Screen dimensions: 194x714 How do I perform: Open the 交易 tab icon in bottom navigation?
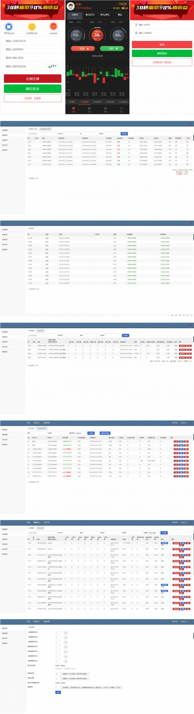pyautogui.click(x=73, y=109)
